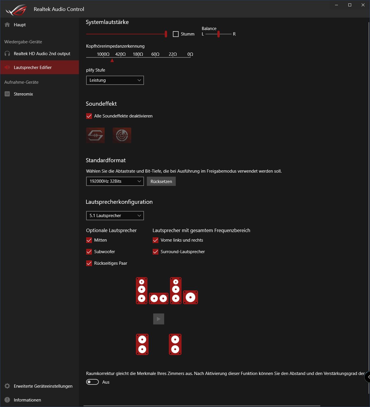
Task: Toggle the Surround-Lautsprecher checkbox
Action: 156,252
